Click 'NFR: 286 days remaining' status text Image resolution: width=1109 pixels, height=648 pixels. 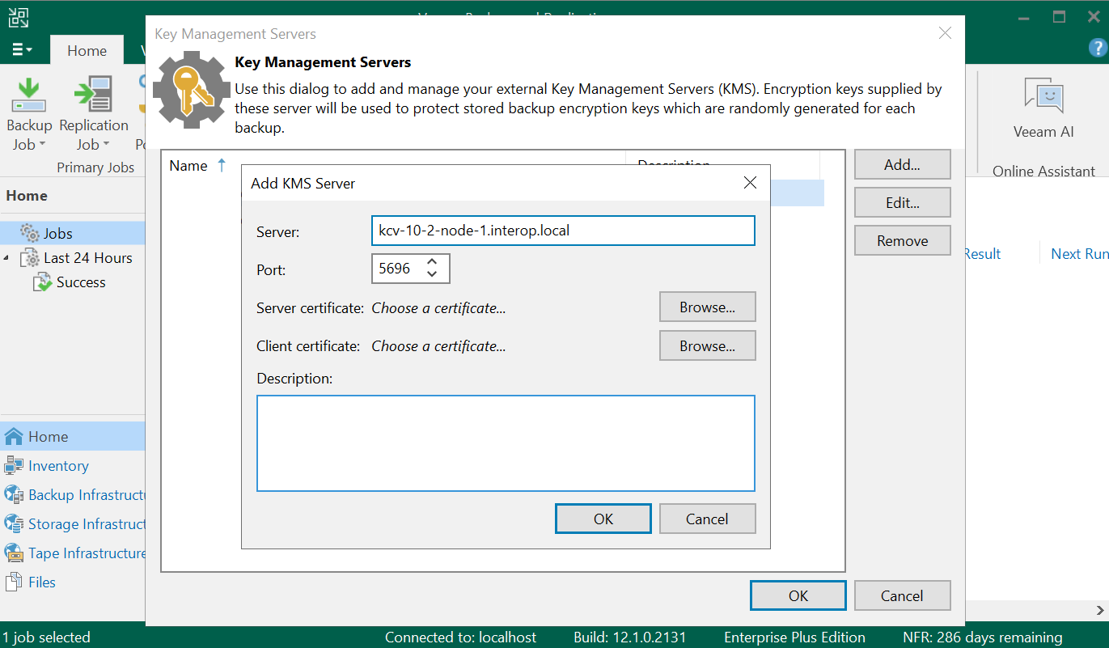[x=982, y=637]
